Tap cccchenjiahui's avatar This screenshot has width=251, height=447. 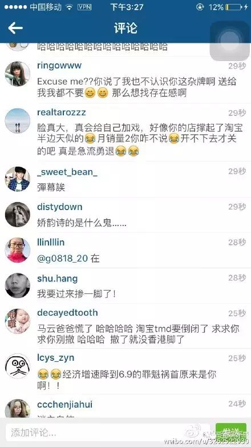[17, 409]
